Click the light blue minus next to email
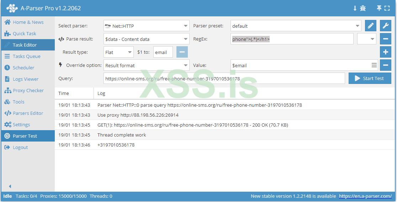 pyautogui.click(x=182, y=52)
